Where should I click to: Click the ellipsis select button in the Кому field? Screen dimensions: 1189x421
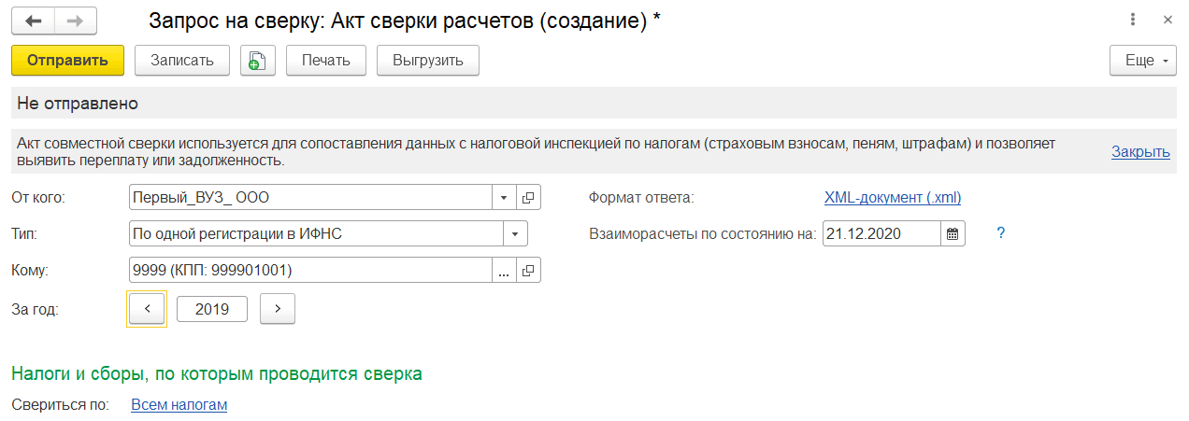[504, 271]
